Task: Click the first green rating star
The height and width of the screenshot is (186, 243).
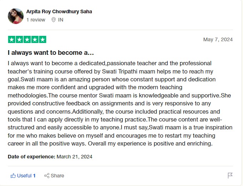Action: tap(11, 39)
